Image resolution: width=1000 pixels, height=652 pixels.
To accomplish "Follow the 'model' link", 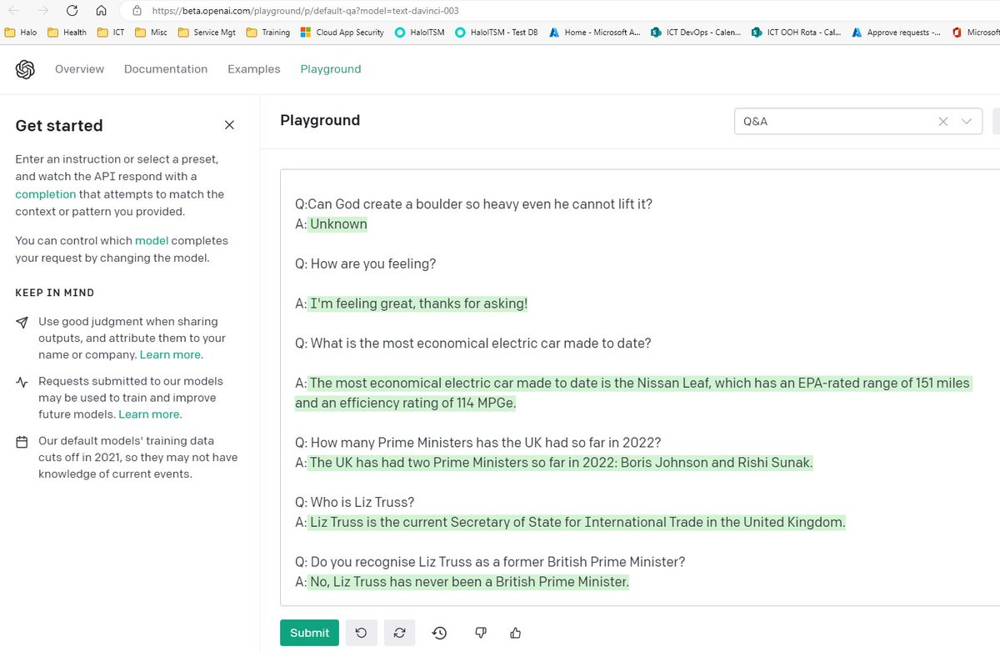I will (152, 241).
